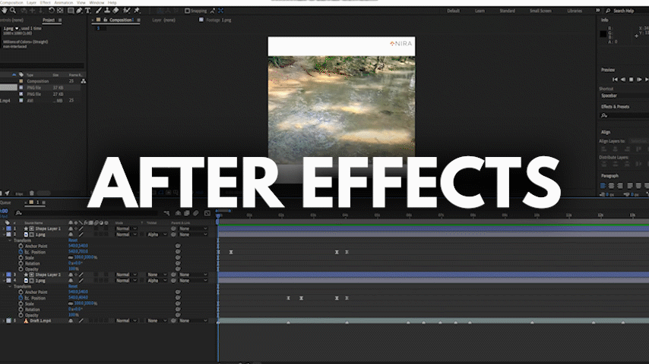Toggle Position stopwatch under layer 1.png
This screenshot has height=364, width=649.
click(21, 252)
